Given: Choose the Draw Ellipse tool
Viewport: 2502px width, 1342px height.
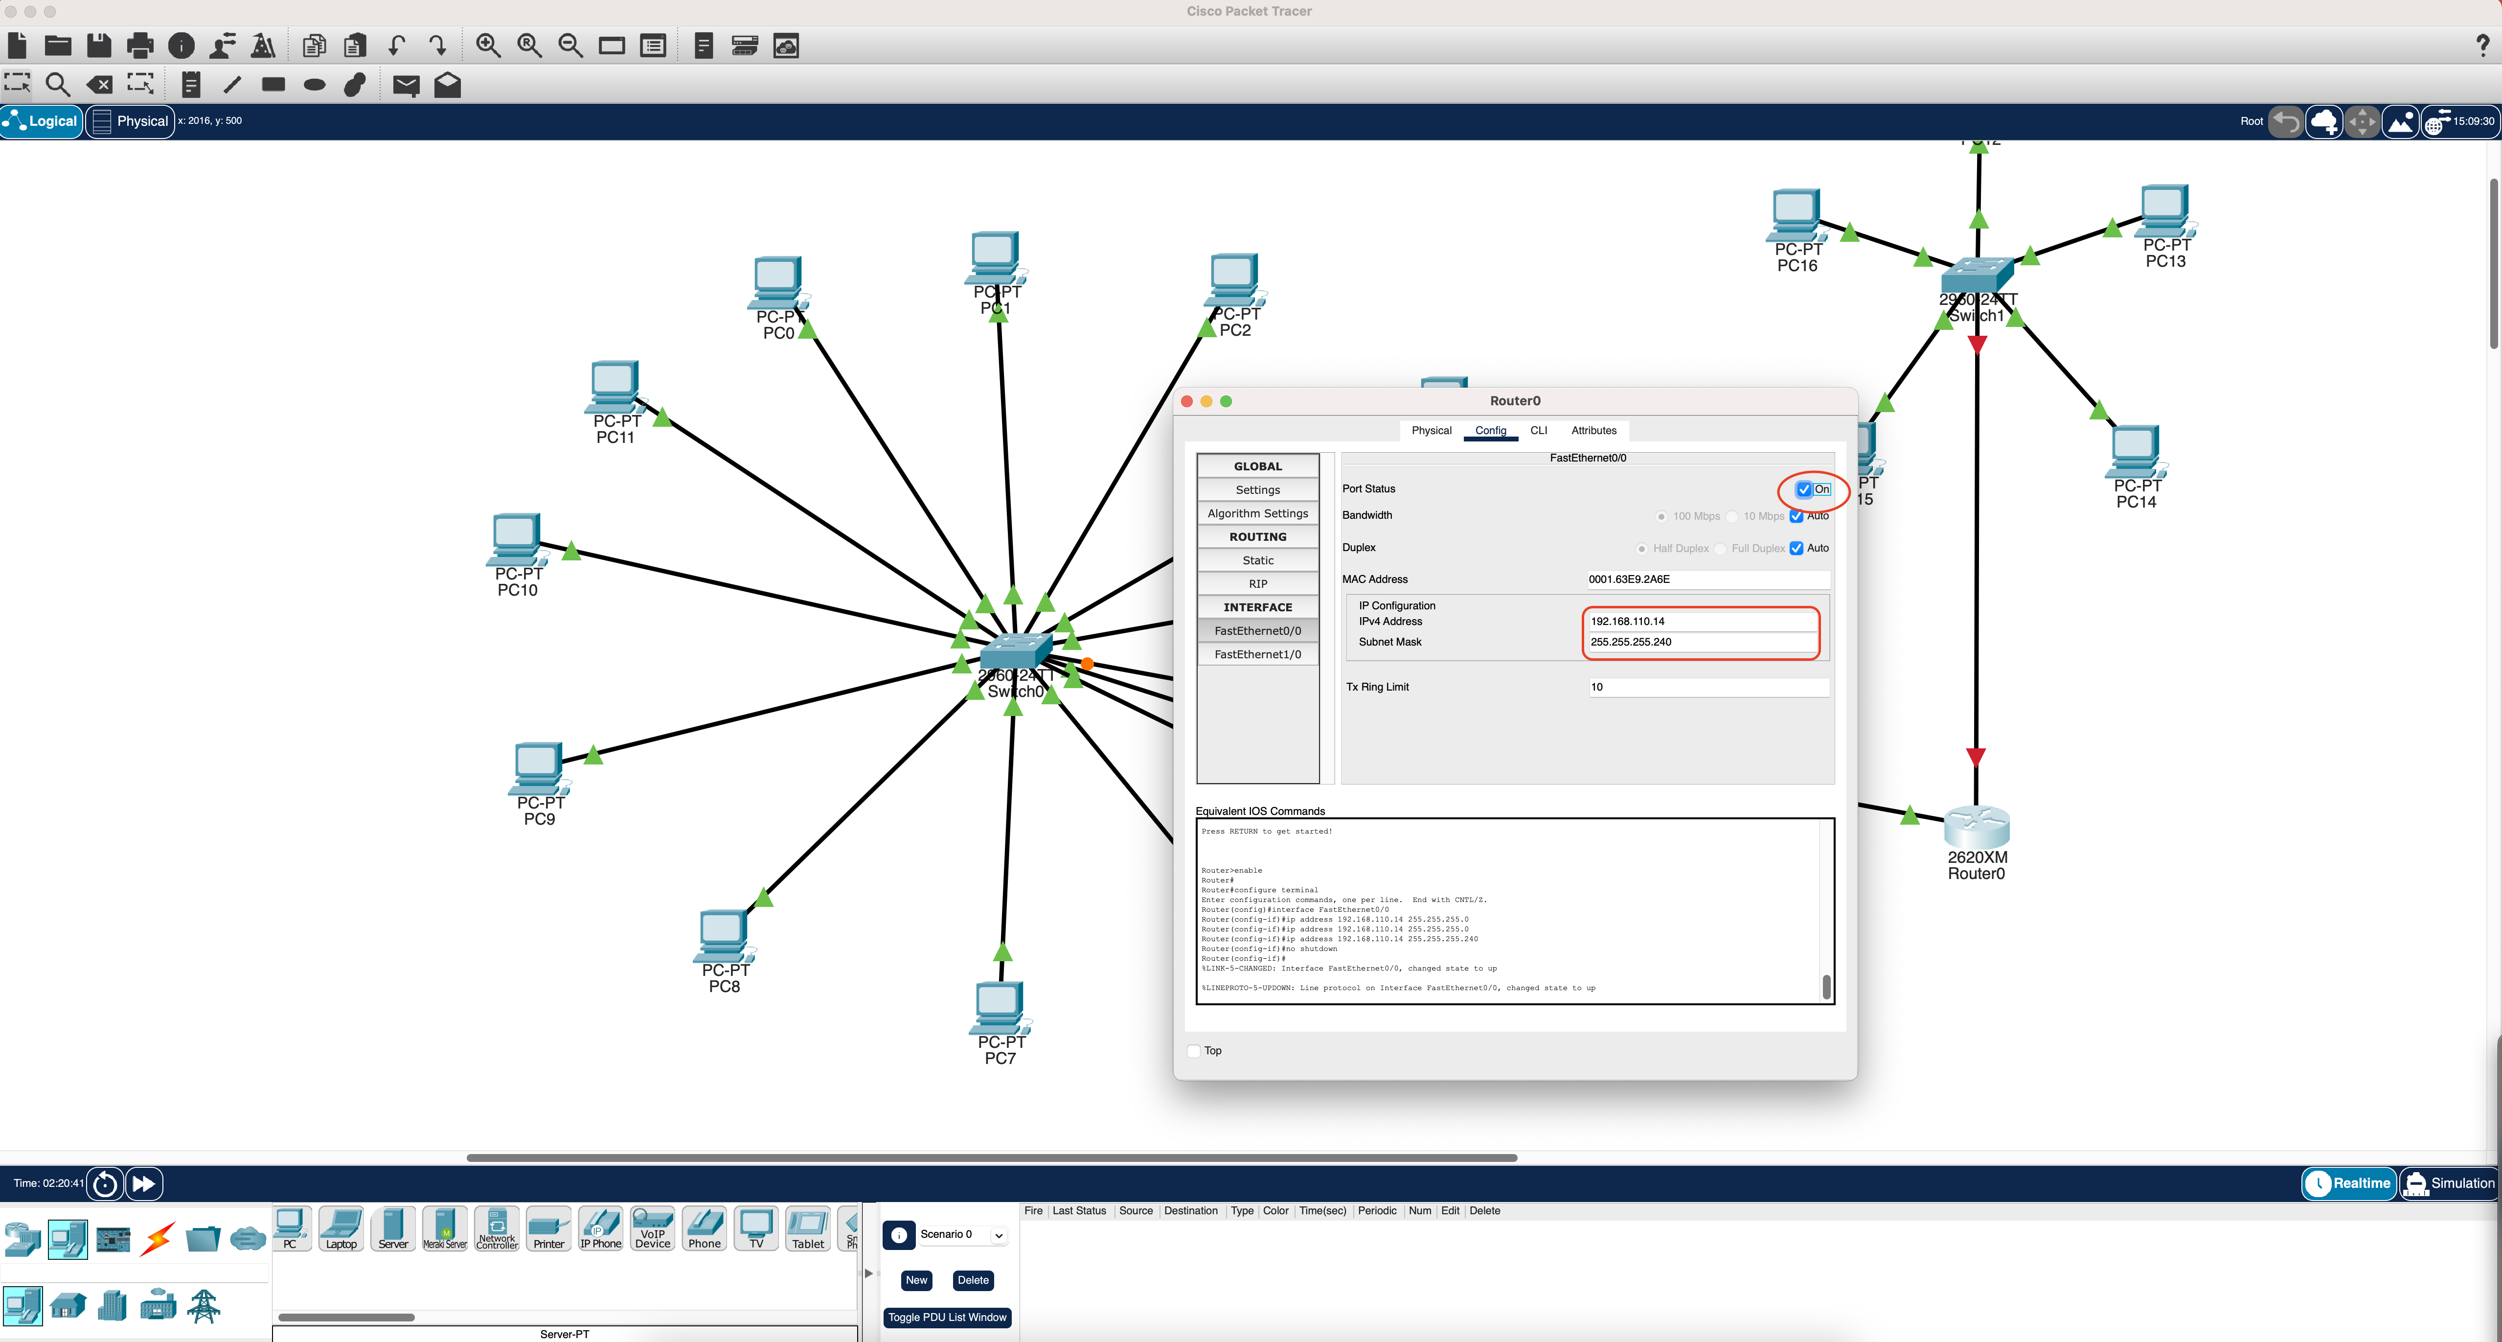Looking at the screenshot, I should [x=315, y=85].
